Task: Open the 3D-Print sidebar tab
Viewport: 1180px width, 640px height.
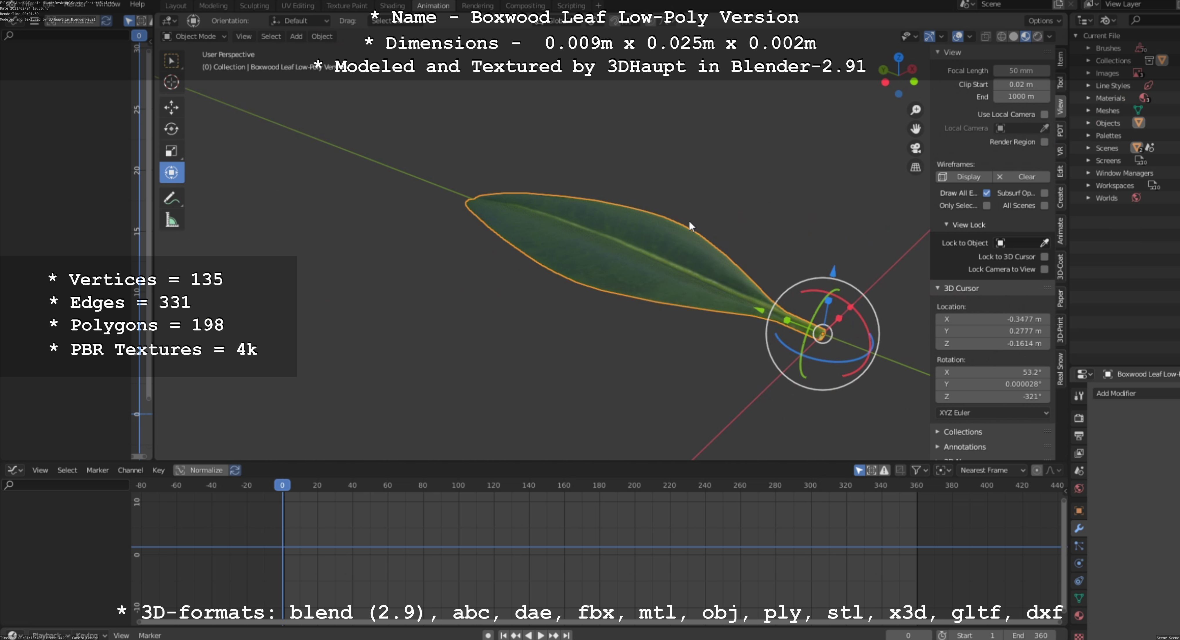Action: point(1060,329)
